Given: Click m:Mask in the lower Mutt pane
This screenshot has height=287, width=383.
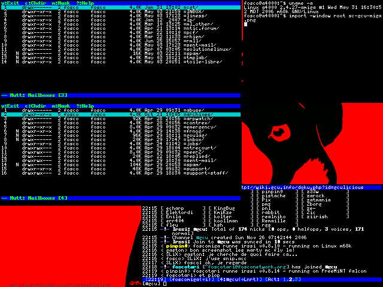Looking at the screenshot, I should point(60,106).
